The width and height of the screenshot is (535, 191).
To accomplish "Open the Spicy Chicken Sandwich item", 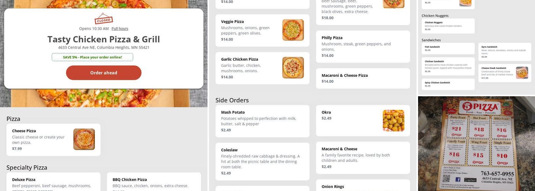I will (448, 84).
